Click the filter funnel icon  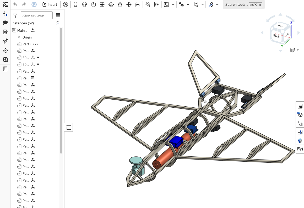[x=15, y=15]
